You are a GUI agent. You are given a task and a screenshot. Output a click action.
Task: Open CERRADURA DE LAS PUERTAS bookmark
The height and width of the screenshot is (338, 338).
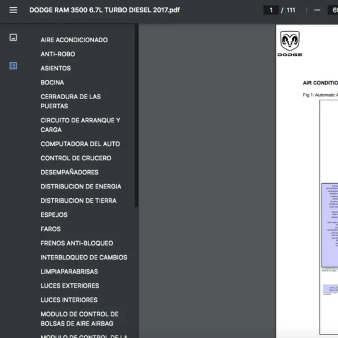(x=70, y=101)
